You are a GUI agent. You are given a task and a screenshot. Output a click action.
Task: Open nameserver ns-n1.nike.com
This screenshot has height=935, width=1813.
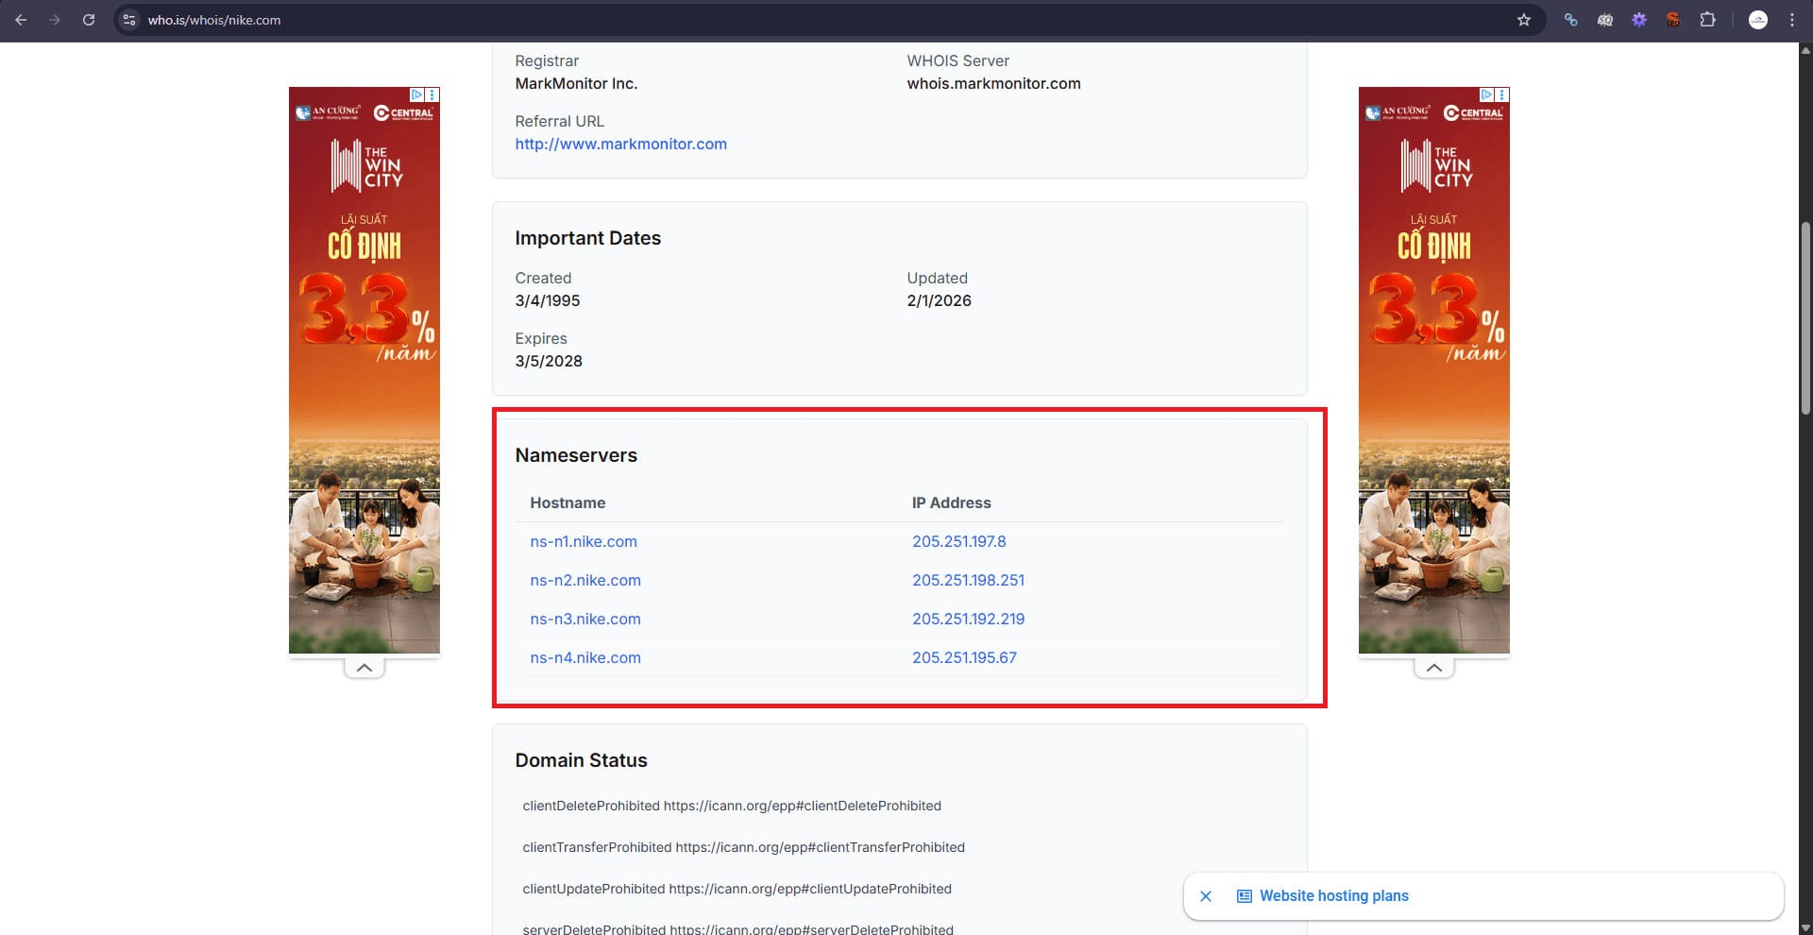584,541
